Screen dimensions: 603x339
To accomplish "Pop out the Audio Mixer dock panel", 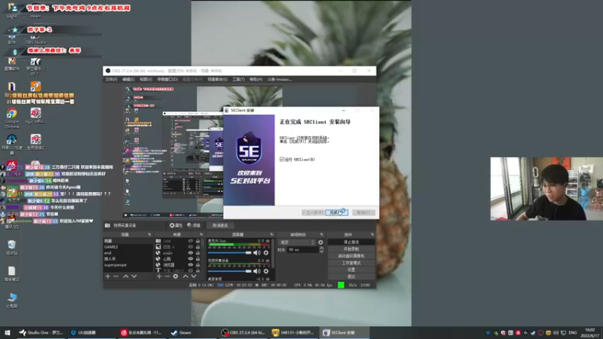I will (271, 234).
